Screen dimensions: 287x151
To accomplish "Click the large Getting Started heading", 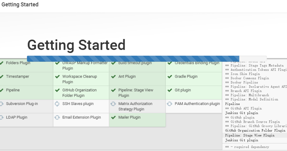I will (76, 45).
